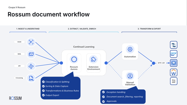This screenshot has height=105, width=187.
Task: Click the Classification & Splitting checkmark
Action: coord(43,82)
